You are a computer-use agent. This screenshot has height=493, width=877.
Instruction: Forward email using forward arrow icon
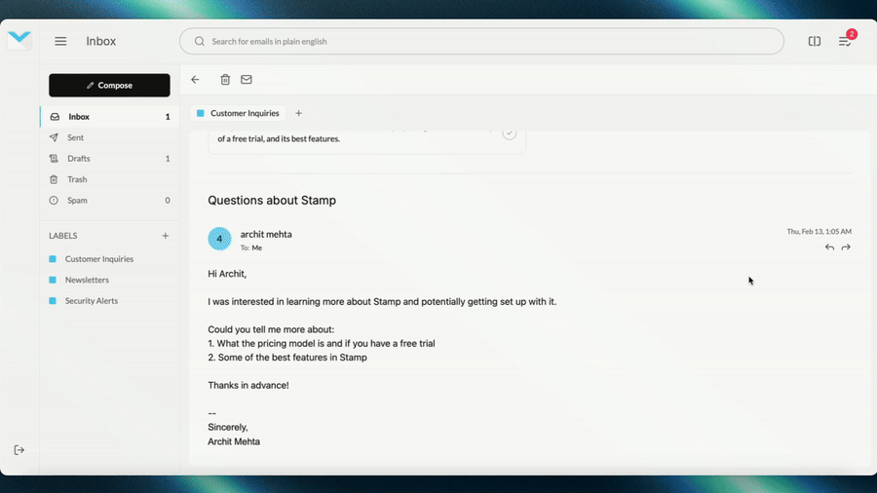click(846, 247)
